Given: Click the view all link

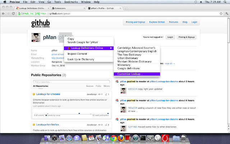Looking at the screenshot, I should [170, 63].
